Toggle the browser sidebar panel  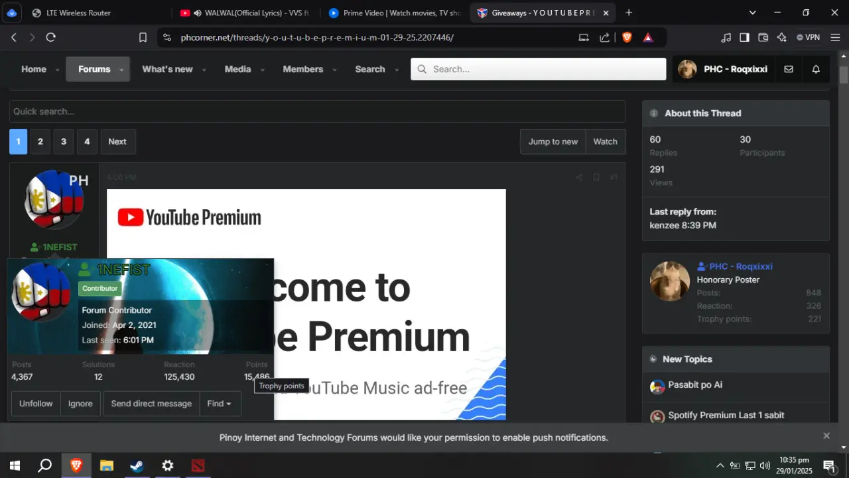coord(745,38)
